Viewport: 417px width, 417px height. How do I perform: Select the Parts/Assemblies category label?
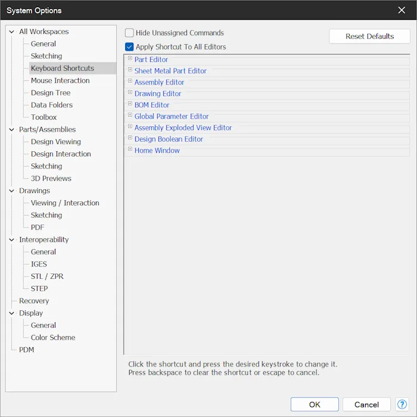click(47, 129)
